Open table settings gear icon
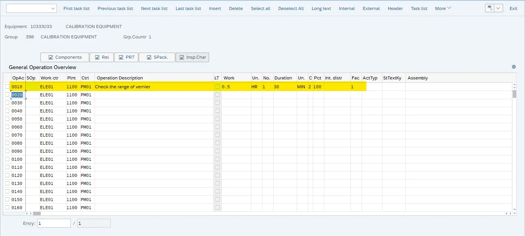Image resolution: width=525 pixels, height=236 pixels. [514, 67]
